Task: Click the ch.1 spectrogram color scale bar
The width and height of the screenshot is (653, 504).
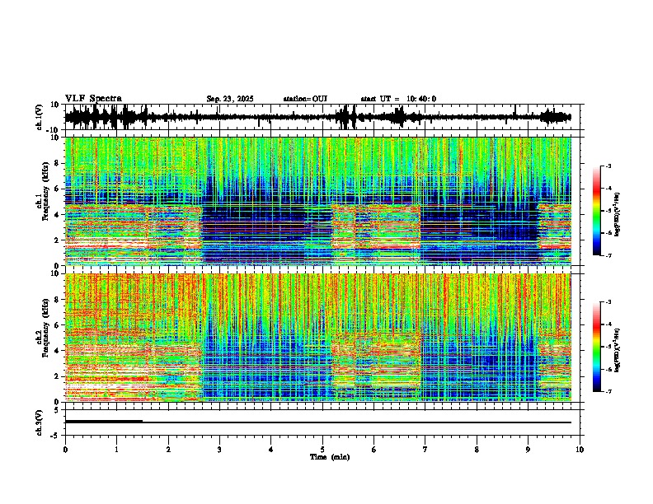Action: pyautogui.click(x=597, y=211)
